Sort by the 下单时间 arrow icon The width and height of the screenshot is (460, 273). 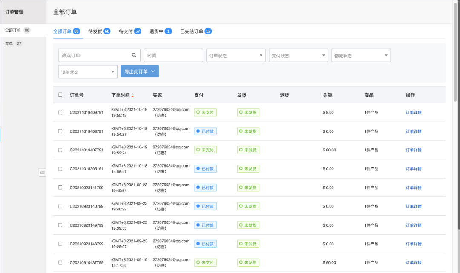132,95
